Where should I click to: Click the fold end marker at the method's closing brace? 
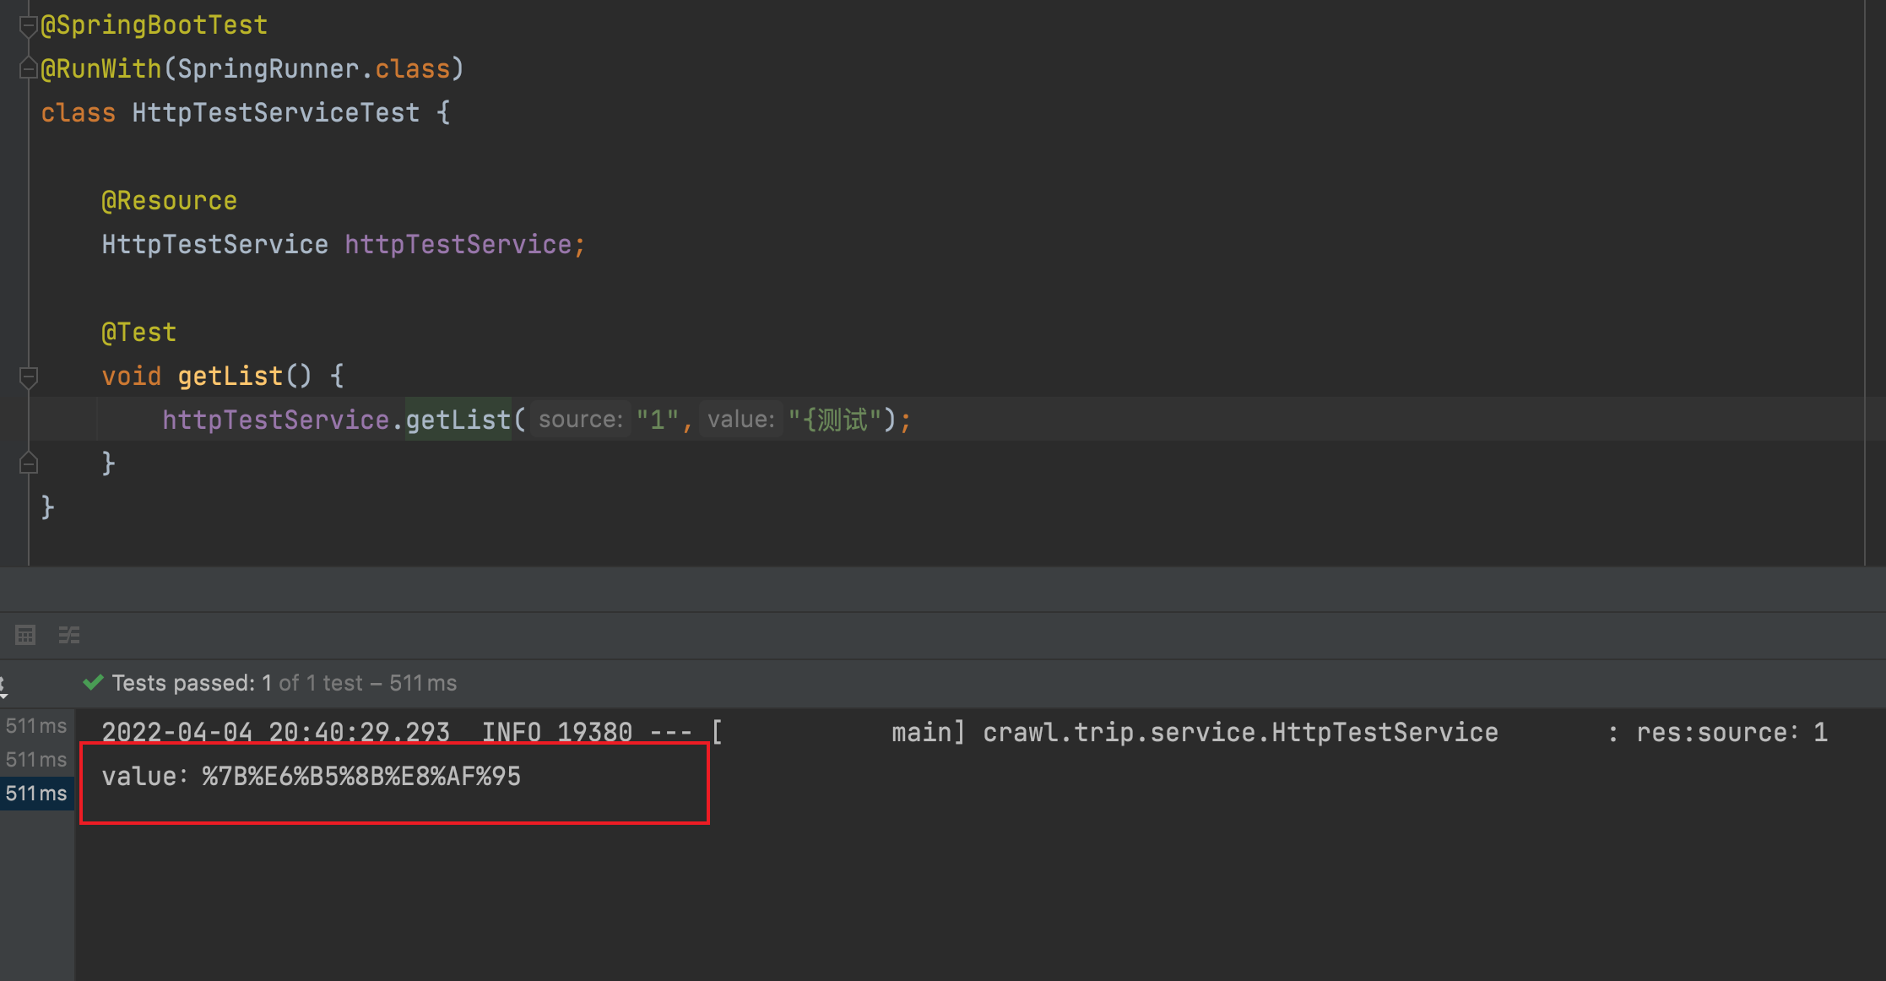[x=28, y=463]
